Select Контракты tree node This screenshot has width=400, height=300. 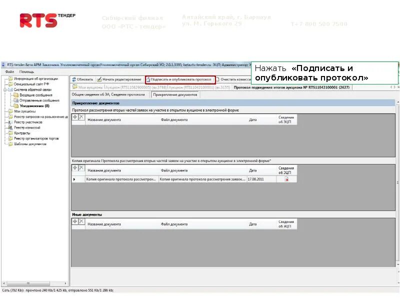tap(22, 133)
